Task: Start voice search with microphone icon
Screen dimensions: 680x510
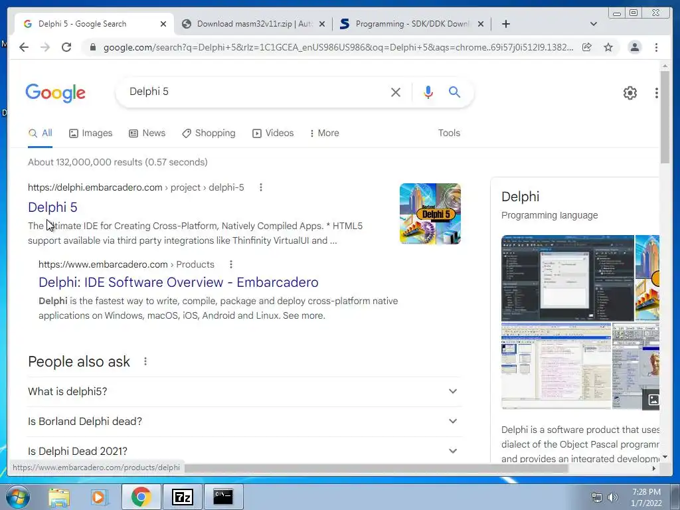Action: click(428, 92)
